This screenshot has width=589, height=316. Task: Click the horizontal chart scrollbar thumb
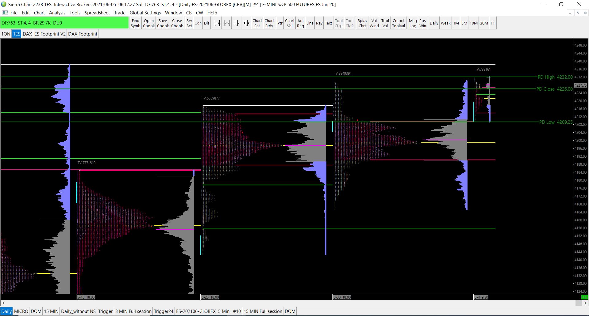pos(579,303)
